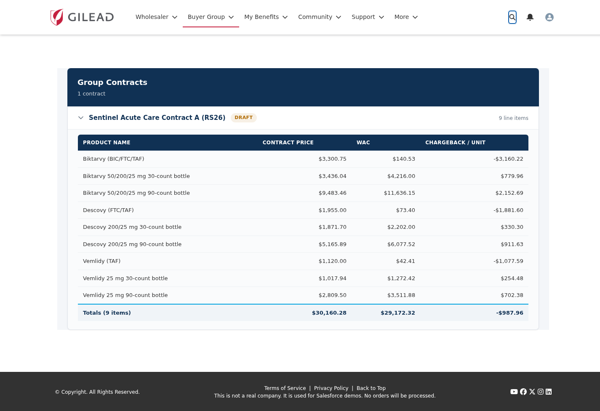Select Descovy 200/25 mg 30-count bottle
The width and height of the screenshot is (600, 411).
(x=132, y=227)
